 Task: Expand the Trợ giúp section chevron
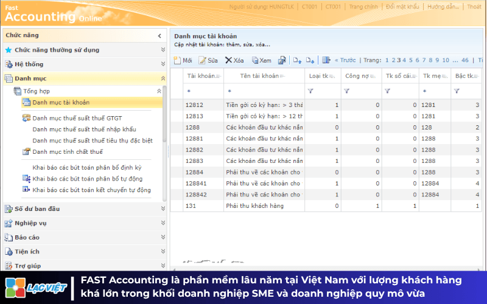click(x=163, y=266)
